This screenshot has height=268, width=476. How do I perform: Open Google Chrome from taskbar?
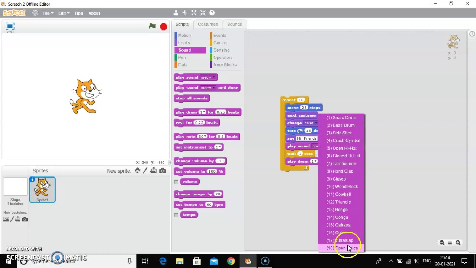click(231, 261)
